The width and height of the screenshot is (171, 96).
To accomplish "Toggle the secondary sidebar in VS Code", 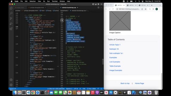I will 98,4.
